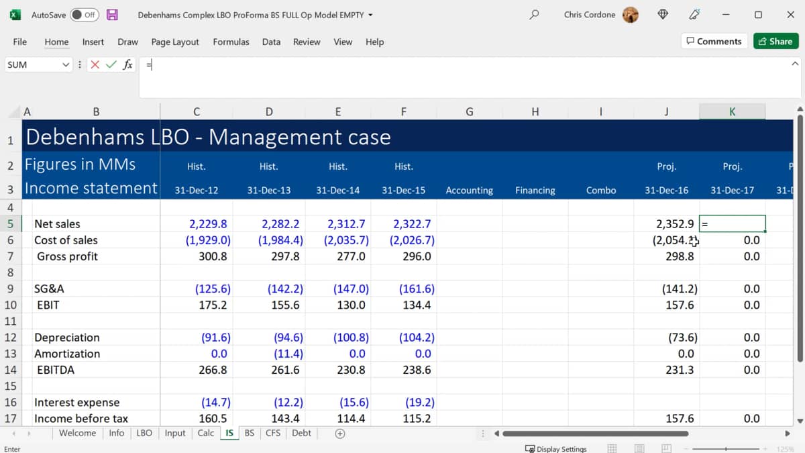Click previous sheet navigation arrow
The height and width of the screenshot is (453, 805).
(14, 434)
